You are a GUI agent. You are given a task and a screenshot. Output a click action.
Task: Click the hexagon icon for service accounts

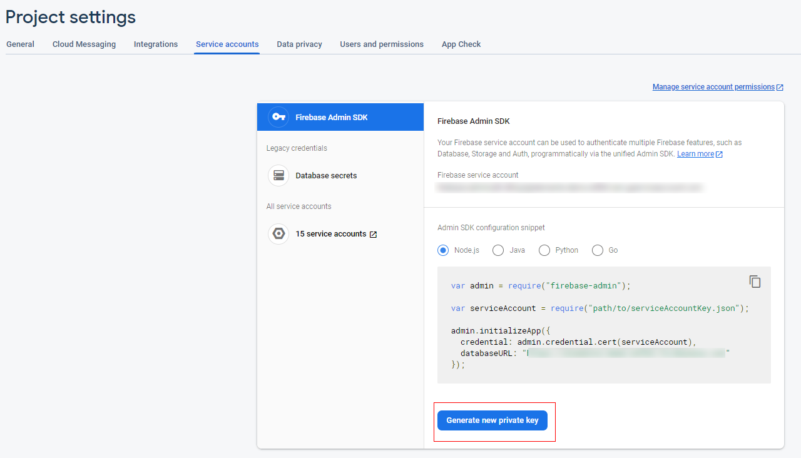(x=278, y=234)
